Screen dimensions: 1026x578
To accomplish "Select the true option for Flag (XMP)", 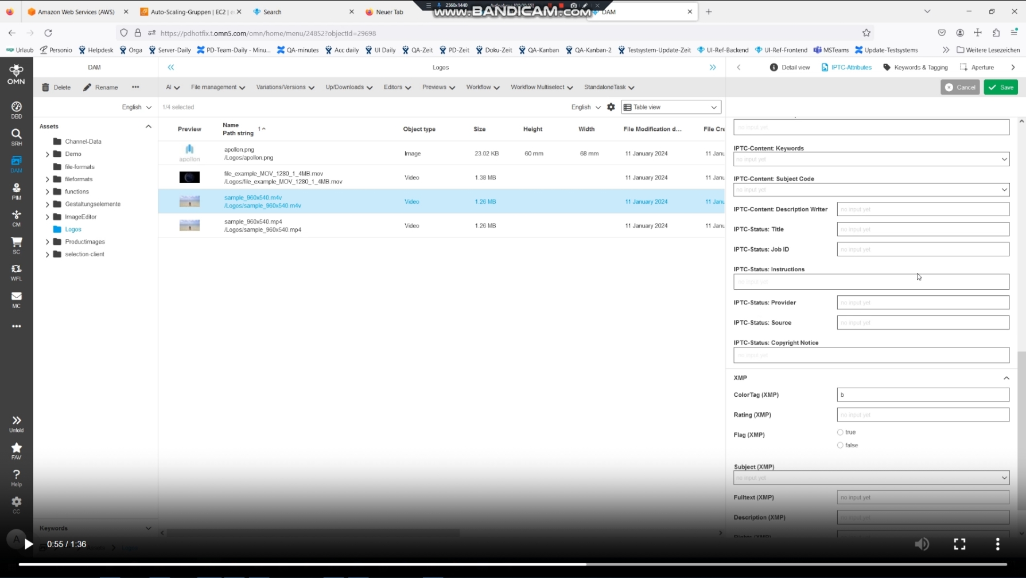I will tap(840, 432).
